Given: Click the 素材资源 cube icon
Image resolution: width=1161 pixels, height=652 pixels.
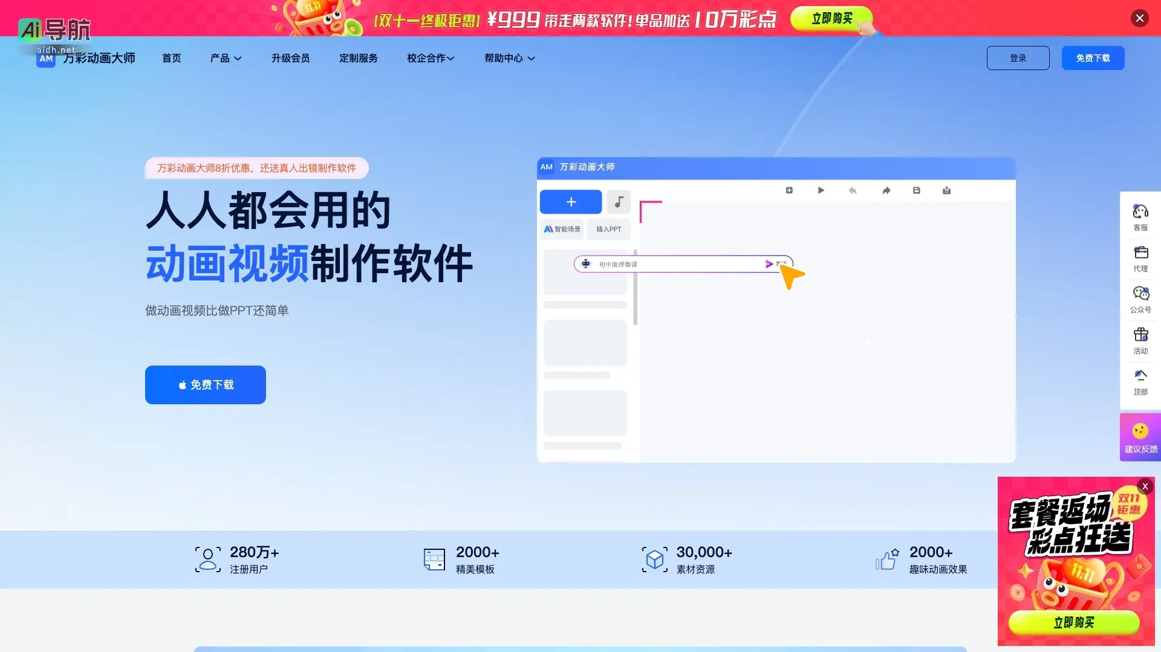Looking at the screenshot, I should (x=655, y=560).
